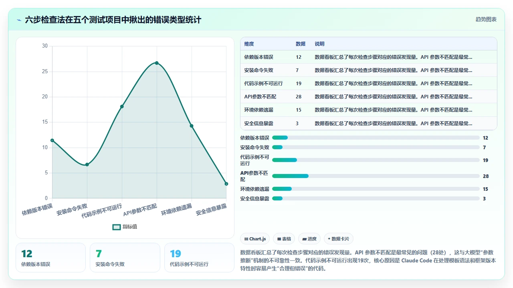Click the 说明 column header

[319, 44]
